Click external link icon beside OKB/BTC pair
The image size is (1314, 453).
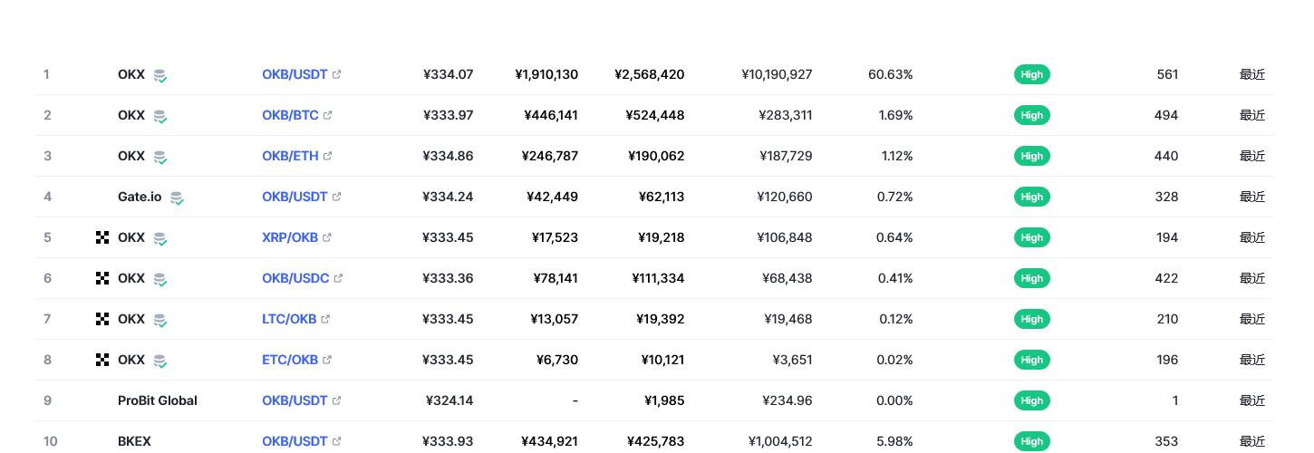328,115
